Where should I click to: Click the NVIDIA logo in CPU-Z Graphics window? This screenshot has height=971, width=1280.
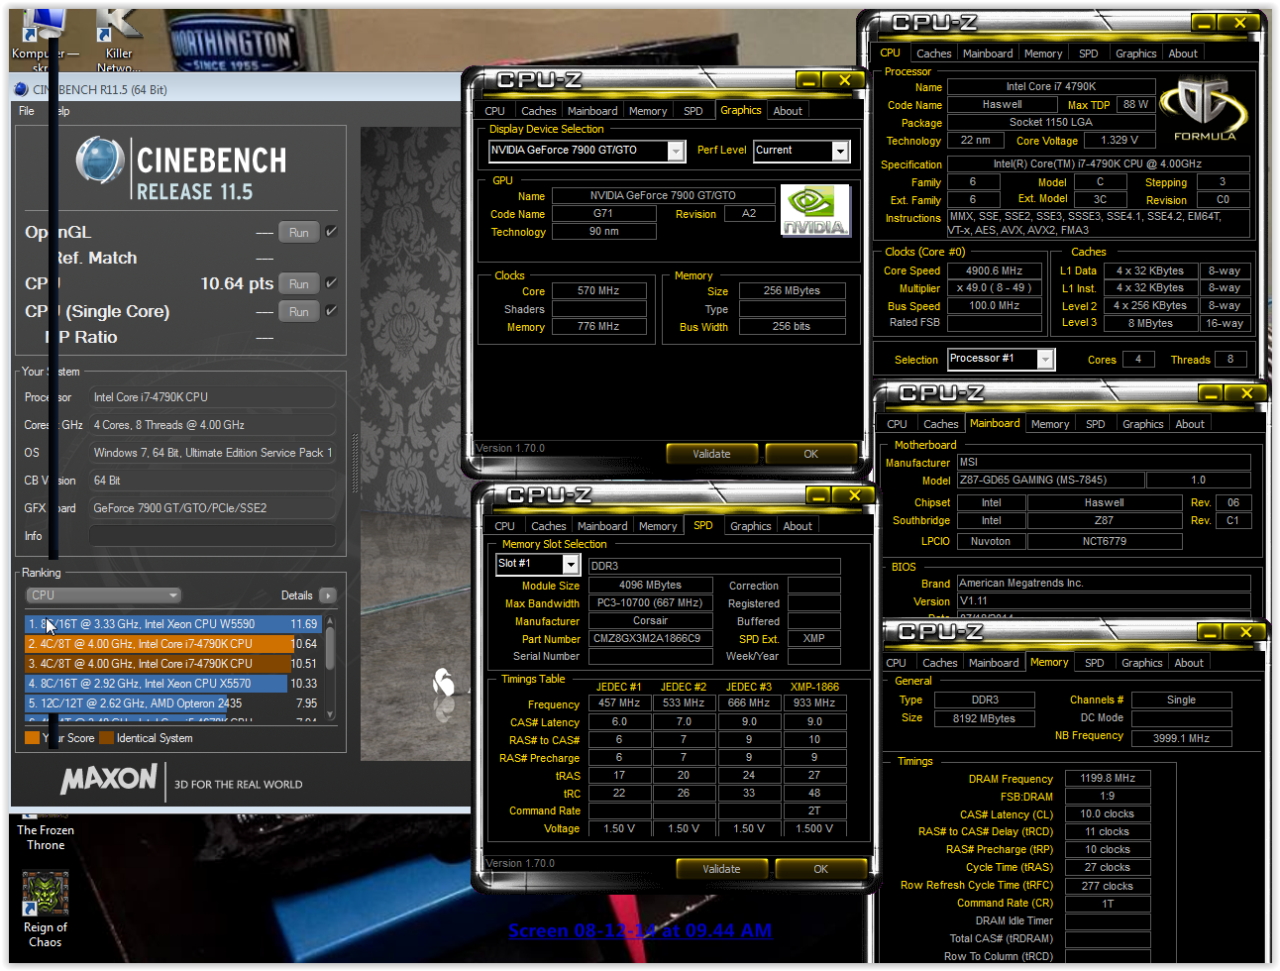[x=815, y=210]
